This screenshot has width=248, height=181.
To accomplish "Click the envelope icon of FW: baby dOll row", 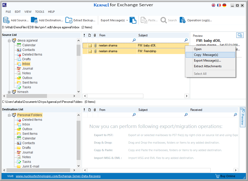I will (90, 45).
